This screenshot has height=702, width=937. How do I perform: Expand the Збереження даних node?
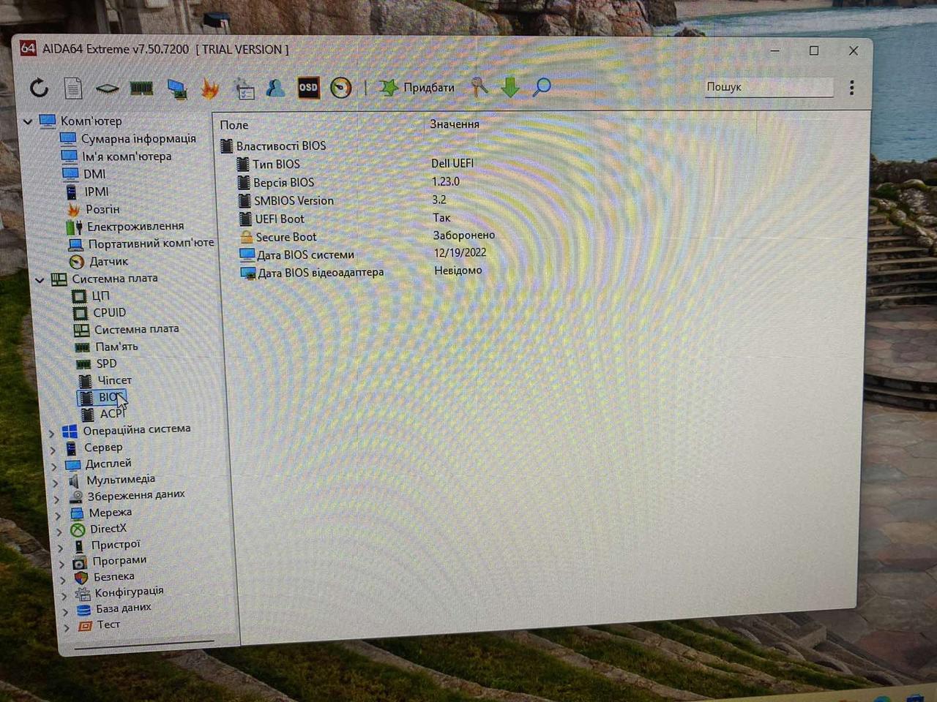57,499
